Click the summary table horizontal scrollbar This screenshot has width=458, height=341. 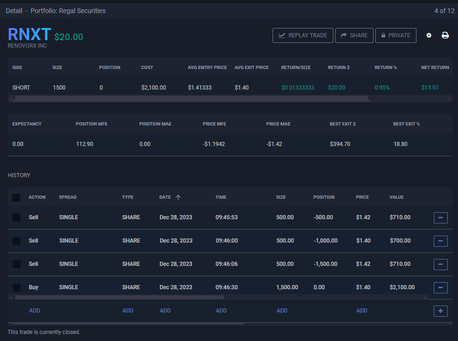point(191,99)
